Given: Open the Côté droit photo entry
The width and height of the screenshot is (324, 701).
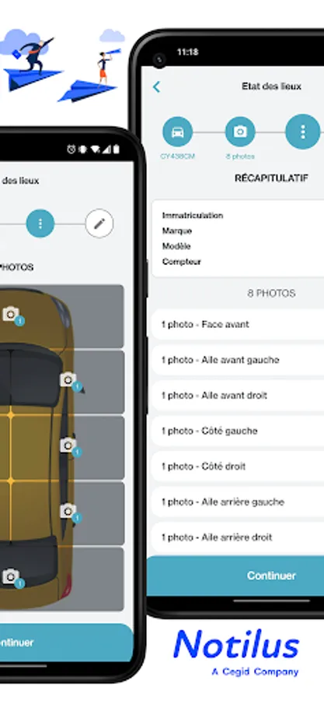Looking at the screenshot, I should tap(238, 467).
